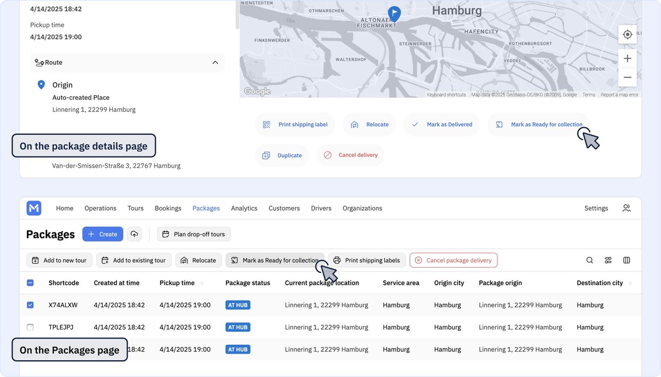The image size is (661, 377).
Task: Click Cancel delivery button
Action: [x=351, y=155]
